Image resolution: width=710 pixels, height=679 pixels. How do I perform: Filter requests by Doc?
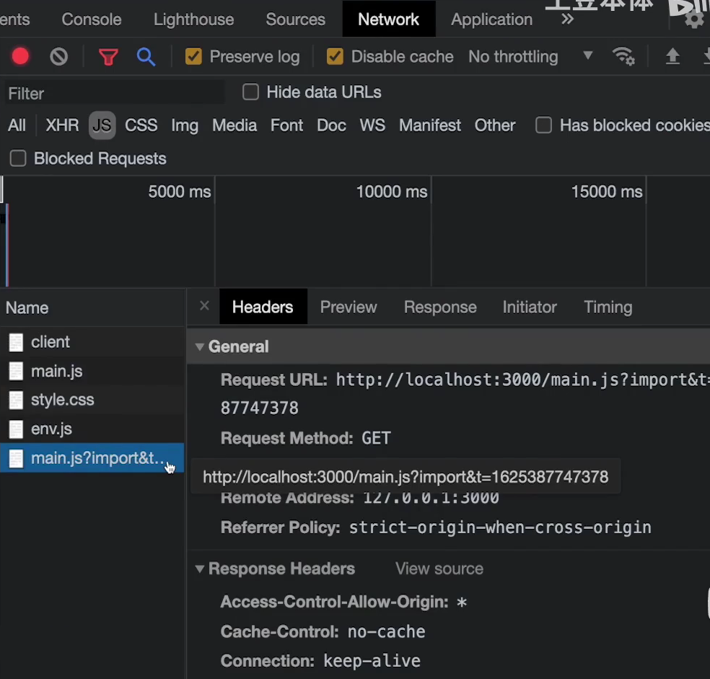(x=331, y=125)
